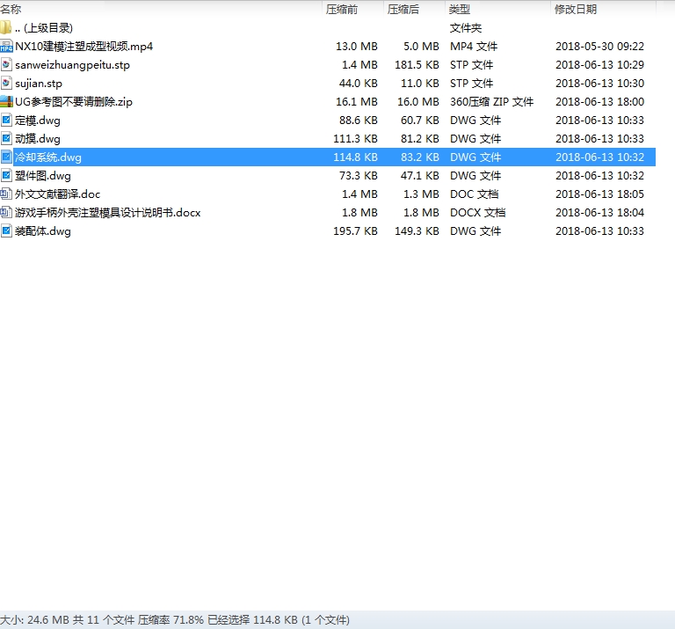Sort by the 修改日期 column header
The height and width of the screenshot is (629, 675).
[576, 9]
